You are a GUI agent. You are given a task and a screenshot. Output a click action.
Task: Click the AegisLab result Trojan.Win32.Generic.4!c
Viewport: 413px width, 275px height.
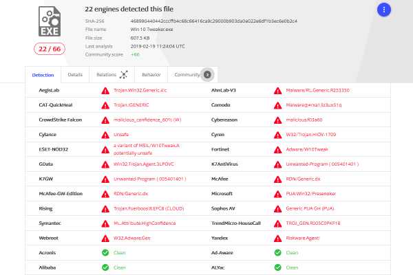click(x=140, y=90)
